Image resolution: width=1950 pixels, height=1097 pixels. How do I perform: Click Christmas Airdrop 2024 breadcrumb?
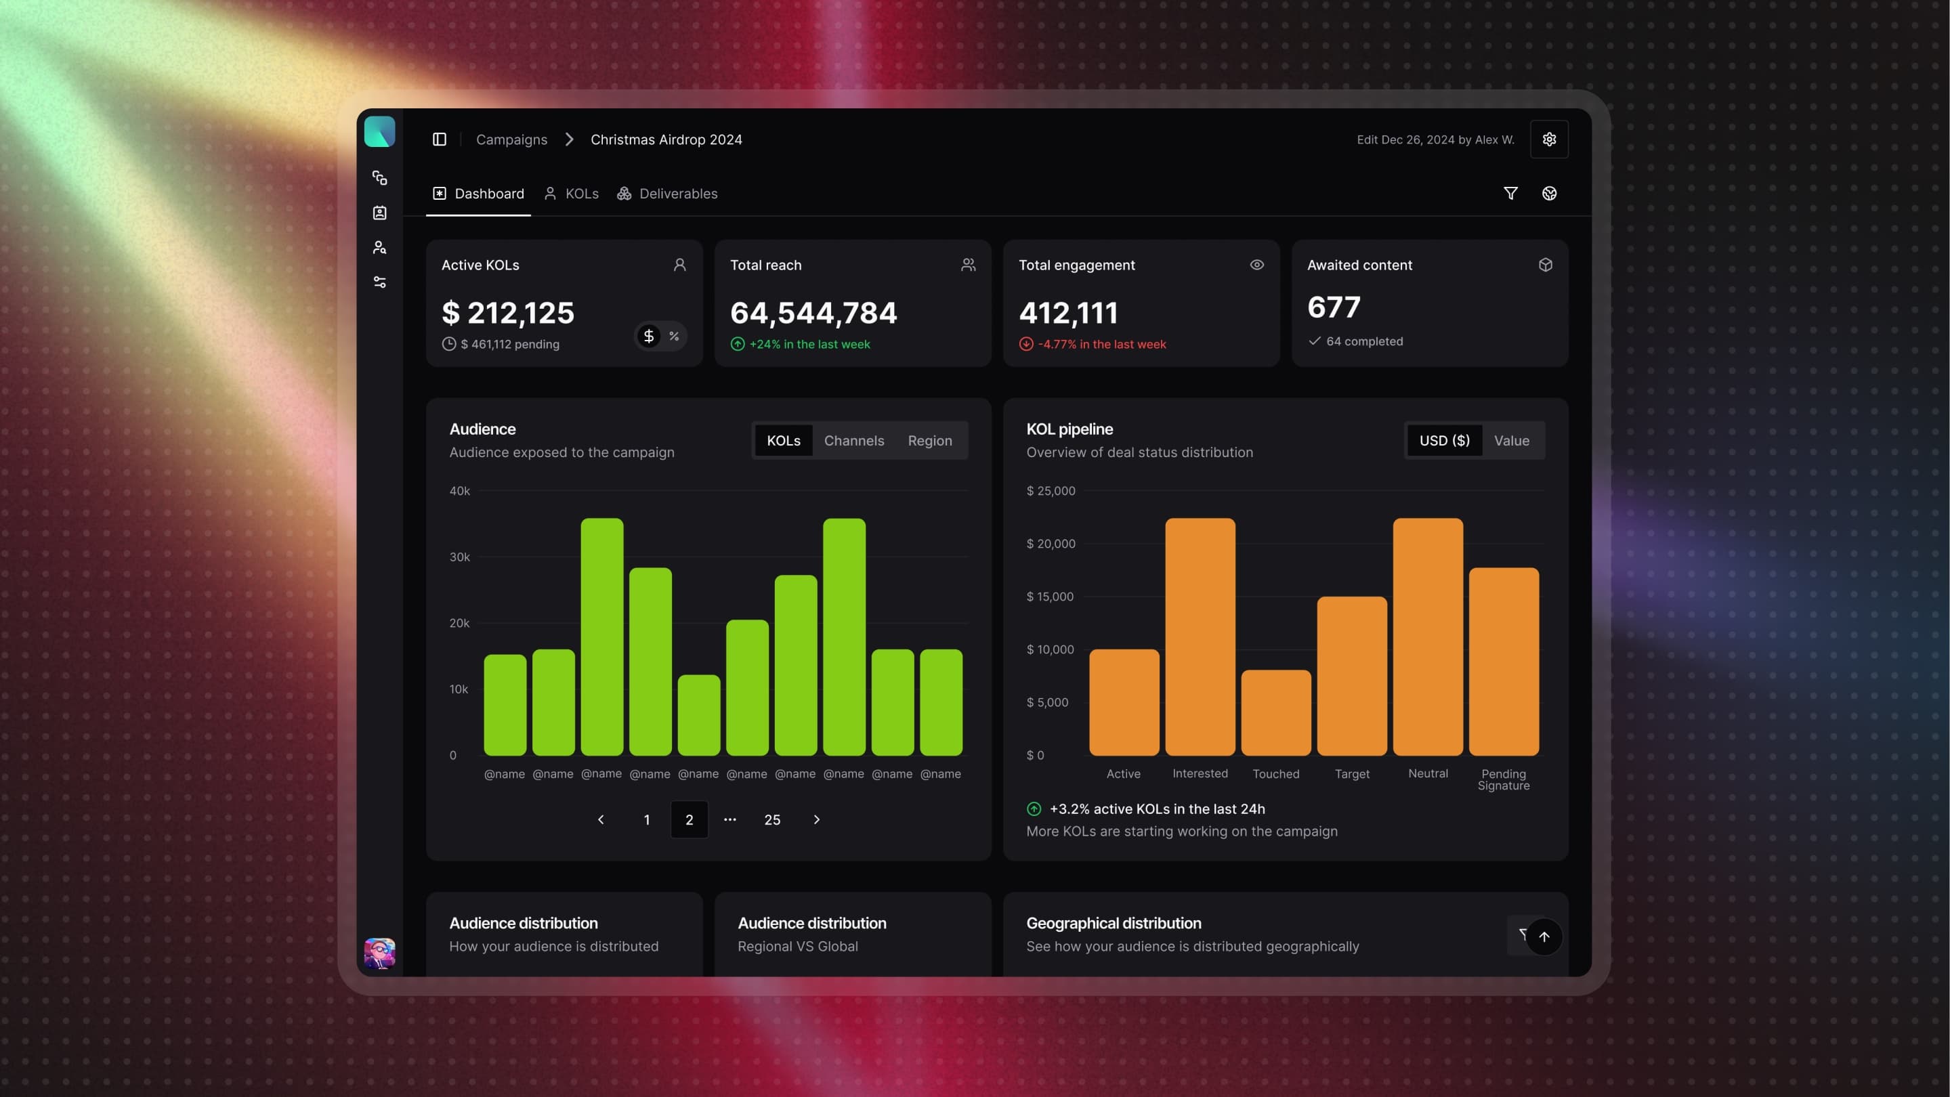(x=666, y=139)
